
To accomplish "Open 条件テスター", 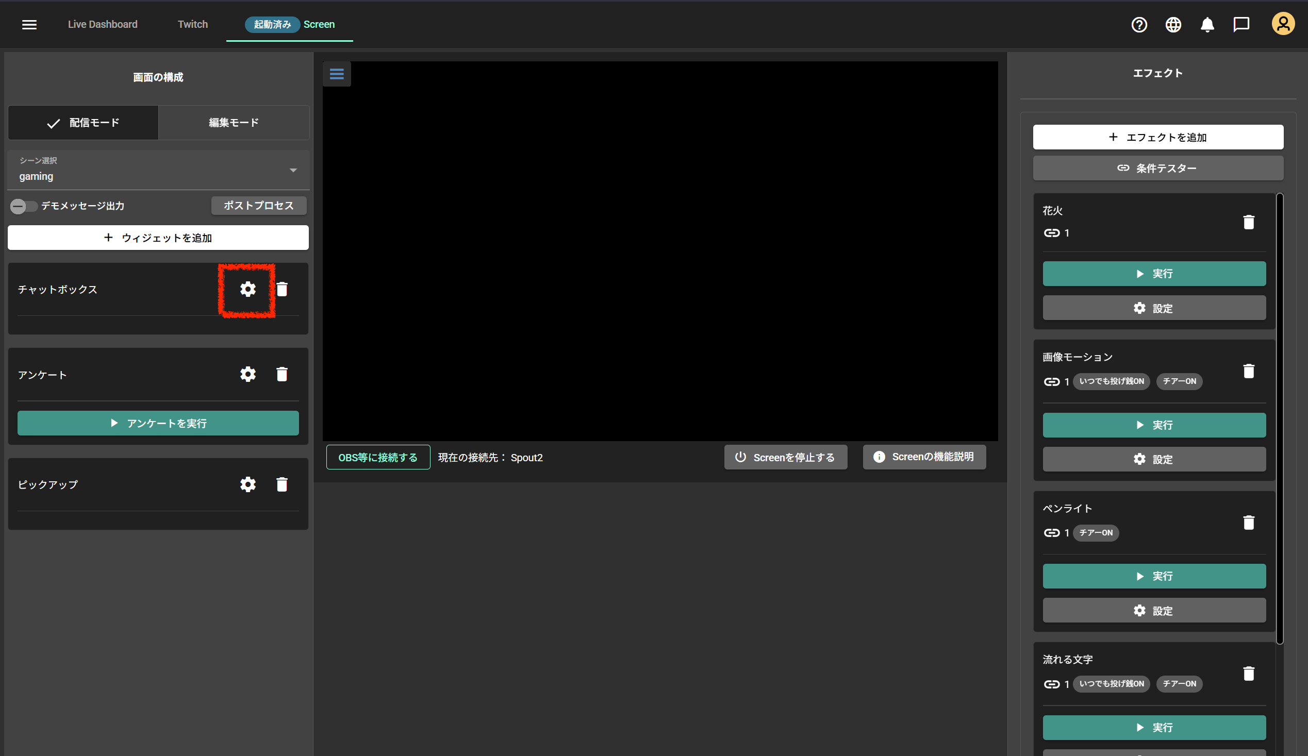I will (1158, 168).
